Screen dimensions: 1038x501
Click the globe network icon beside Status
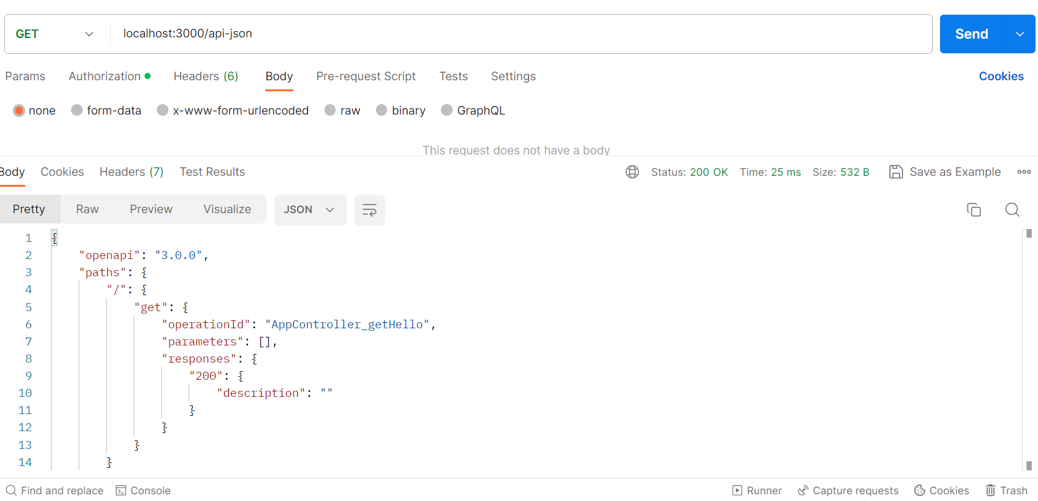632,172
